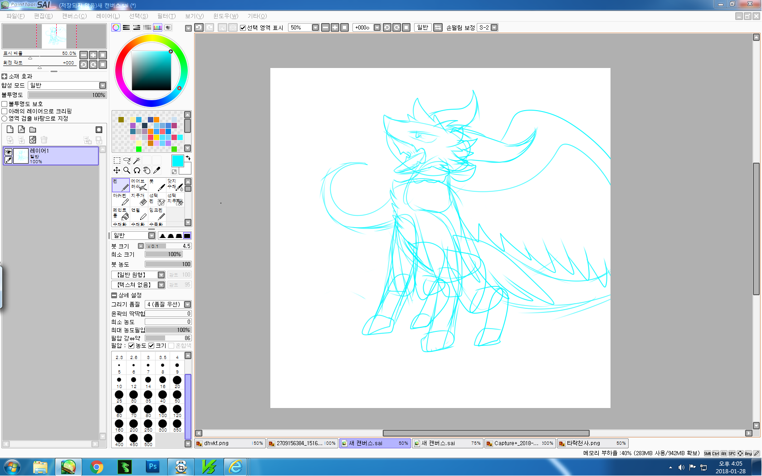Create a new linework layer
The image size is (762, 476).
(x=21, y=130)
